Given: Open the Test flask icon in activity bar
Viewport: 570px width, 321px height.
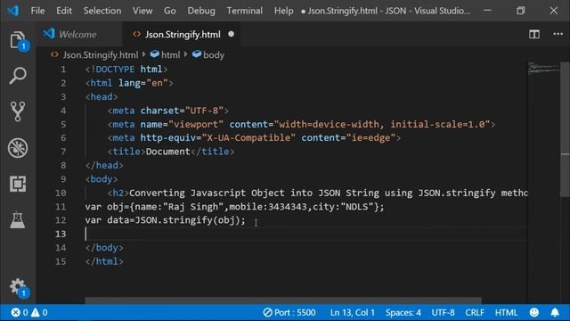Looking at the screenshot, I should click(18, 220).
